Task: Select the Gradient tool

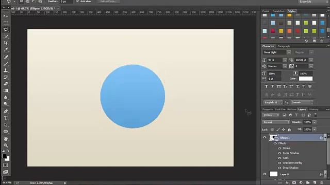Action: pyautogui.click(x=6, y=90)
